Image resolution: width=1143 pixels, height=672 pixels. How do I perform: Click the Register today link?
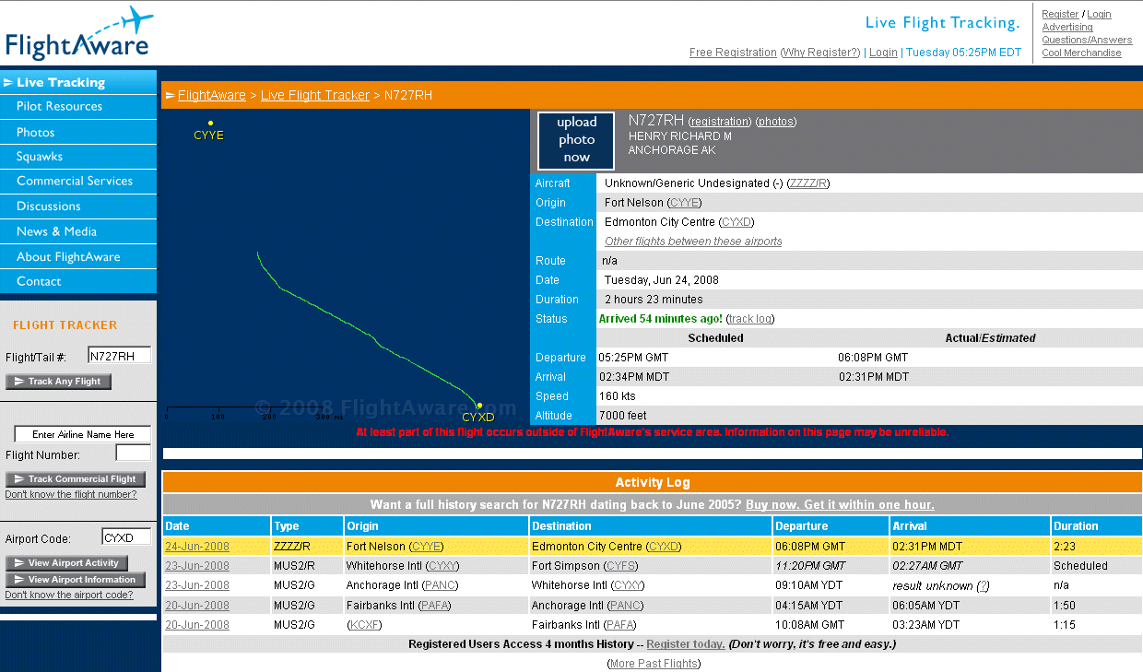pos(686,644)
